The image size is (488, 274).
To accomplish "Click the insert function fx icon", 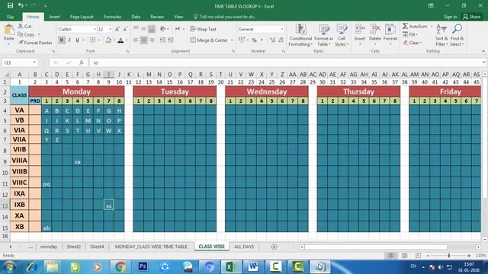I will [x=82, y=62].
